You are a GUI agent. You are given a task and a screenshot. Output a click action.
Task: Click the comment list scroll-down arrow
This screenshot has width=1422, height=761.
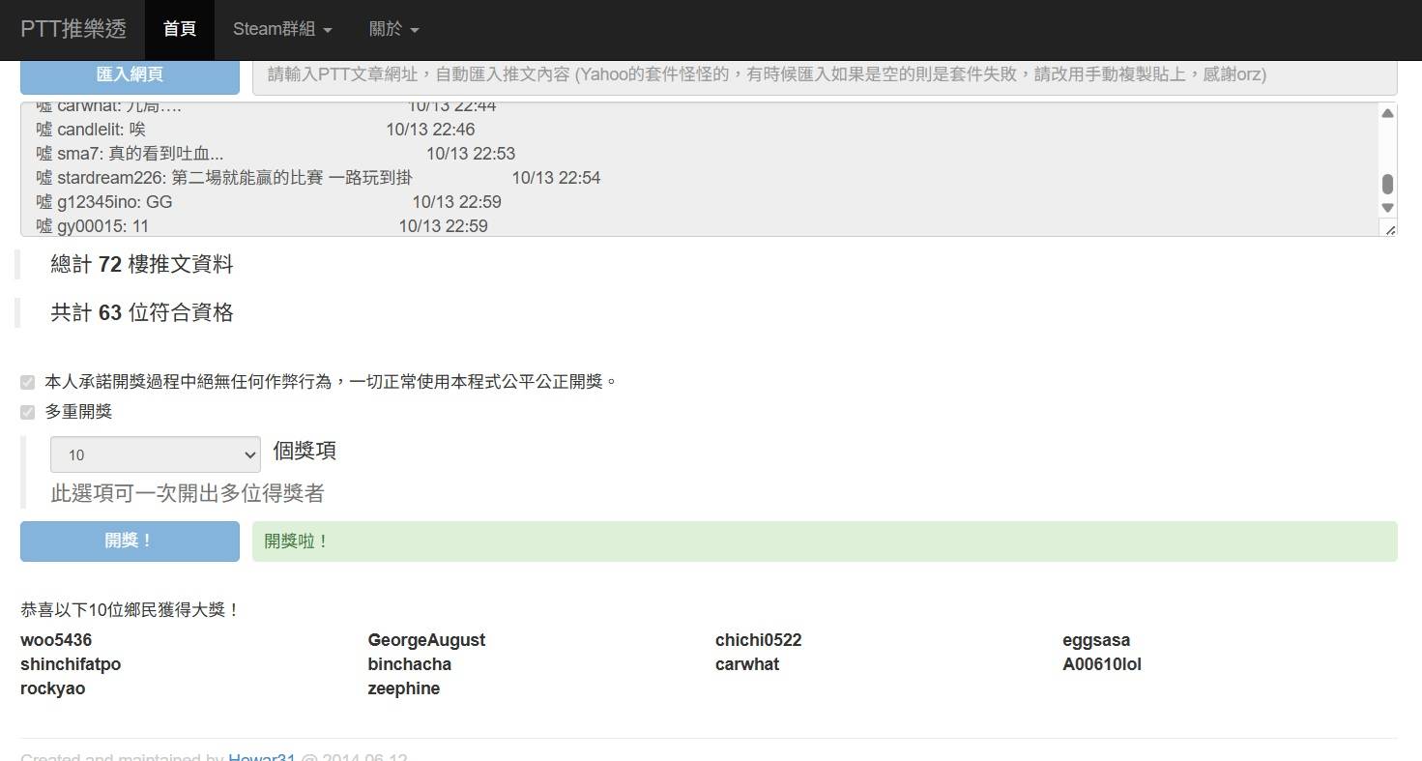[x=1387, y=208]
